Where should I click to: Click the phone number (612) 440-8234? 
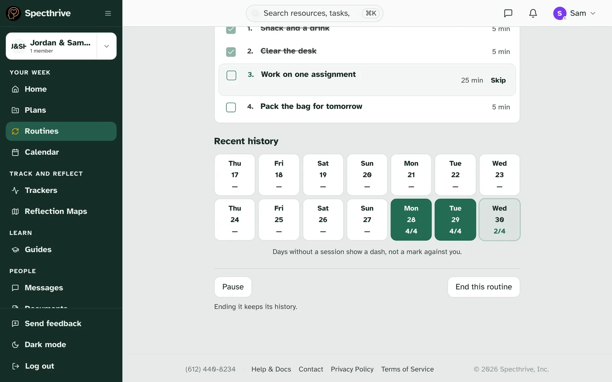210,369
